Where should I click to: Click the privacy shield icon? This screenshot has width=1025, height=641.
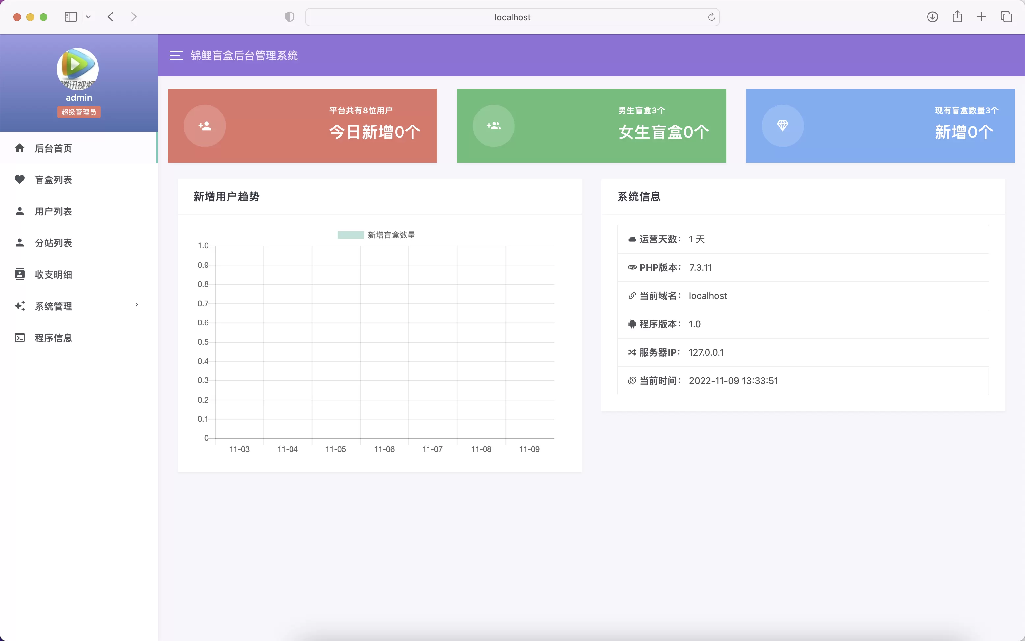click(x=290, y=17)
